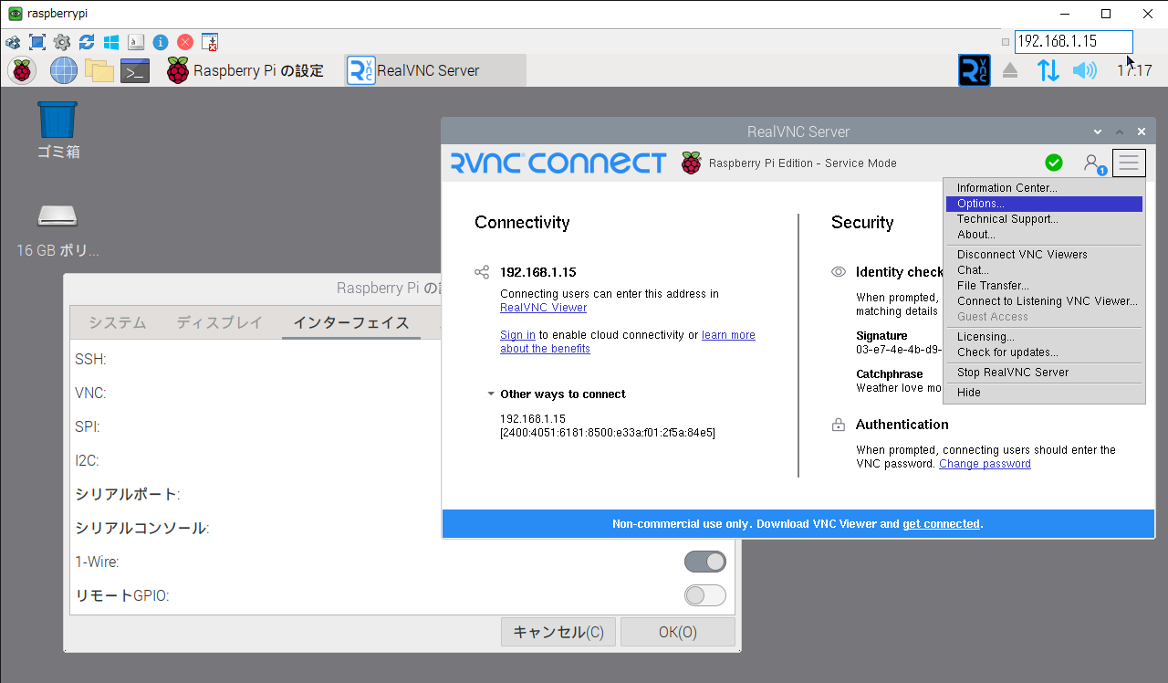Click the Catchphrase label

(890, 374)
